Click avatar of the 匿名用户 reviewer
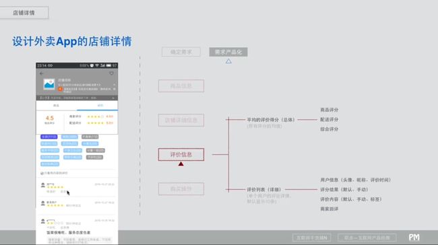The image size is (438, 245). click(43, 203)
